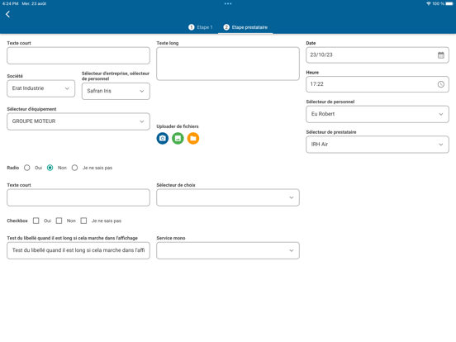Viewport: 456px width, 342px height.
Task: Switch to Etape prestataire tab
Action: click(x=245, y=27)
